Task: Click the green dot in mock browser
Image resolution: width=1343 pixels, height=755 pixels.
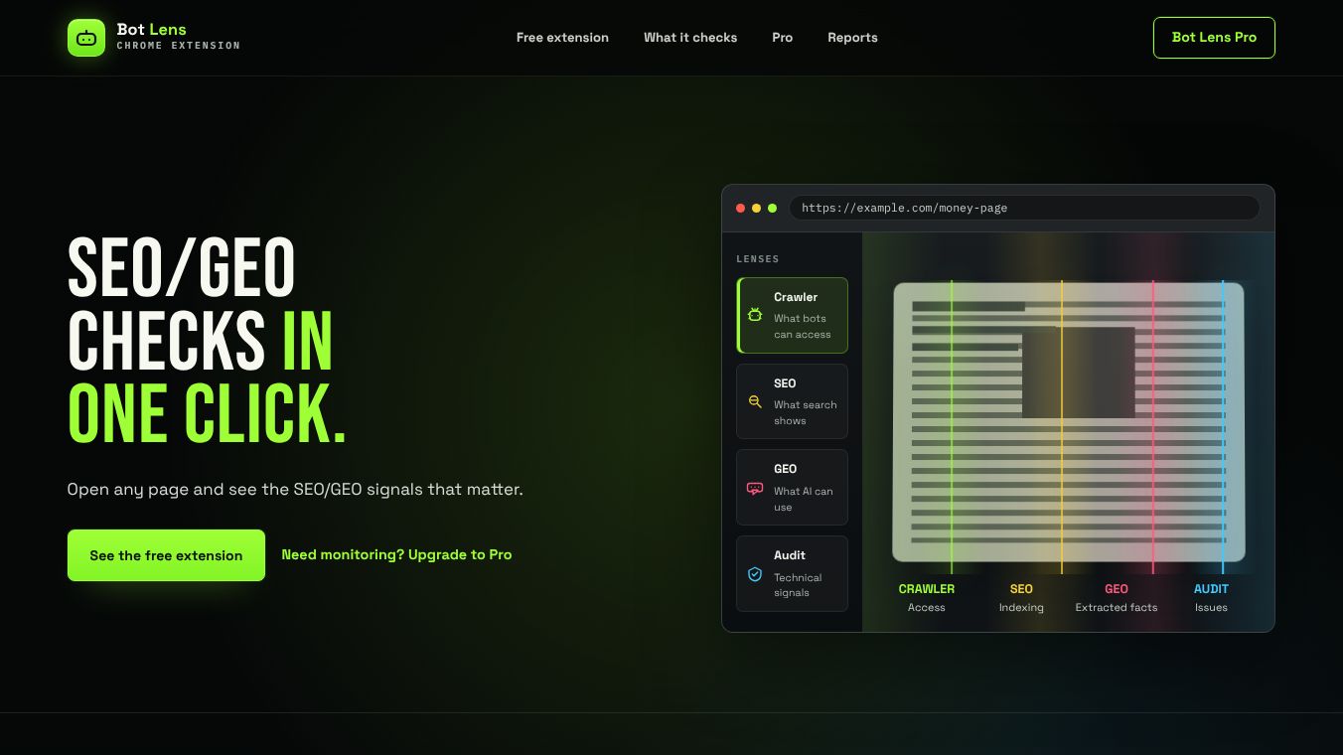Action: pos(772,208)
